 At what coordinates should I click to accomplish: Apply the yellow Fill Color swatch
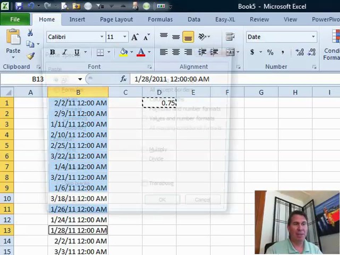(123, 52)
